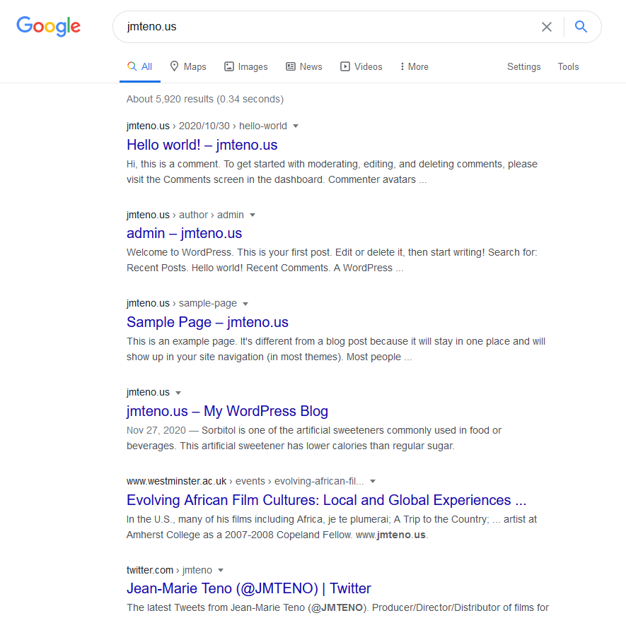
Task: Click the News newspaper icon
Action: click(x=291, y=66)
